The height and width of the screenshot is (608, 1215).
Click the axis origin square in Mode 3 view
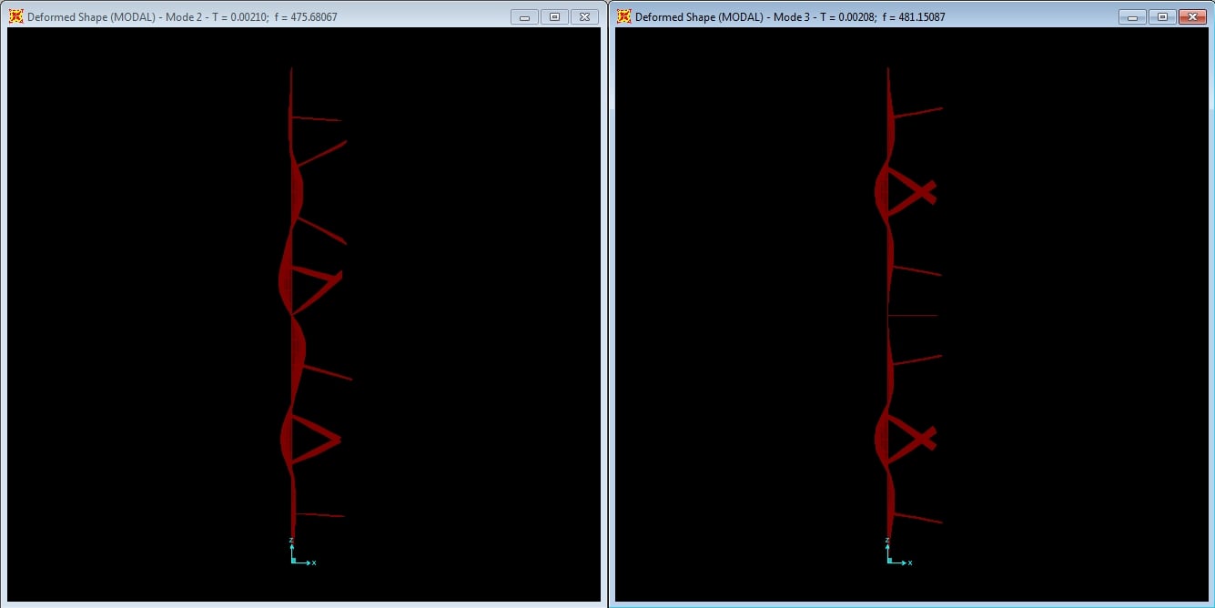tap(888, 562)
